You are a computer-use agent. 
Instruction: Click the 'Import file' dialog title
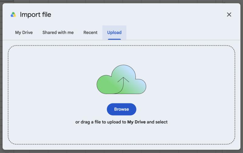[36, 15]
